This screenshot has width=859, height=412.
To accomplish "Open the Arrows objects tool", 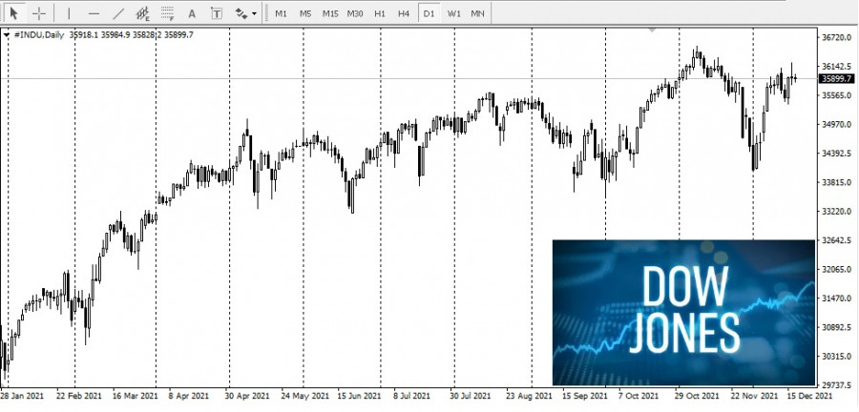I will (x=241, y=13).
